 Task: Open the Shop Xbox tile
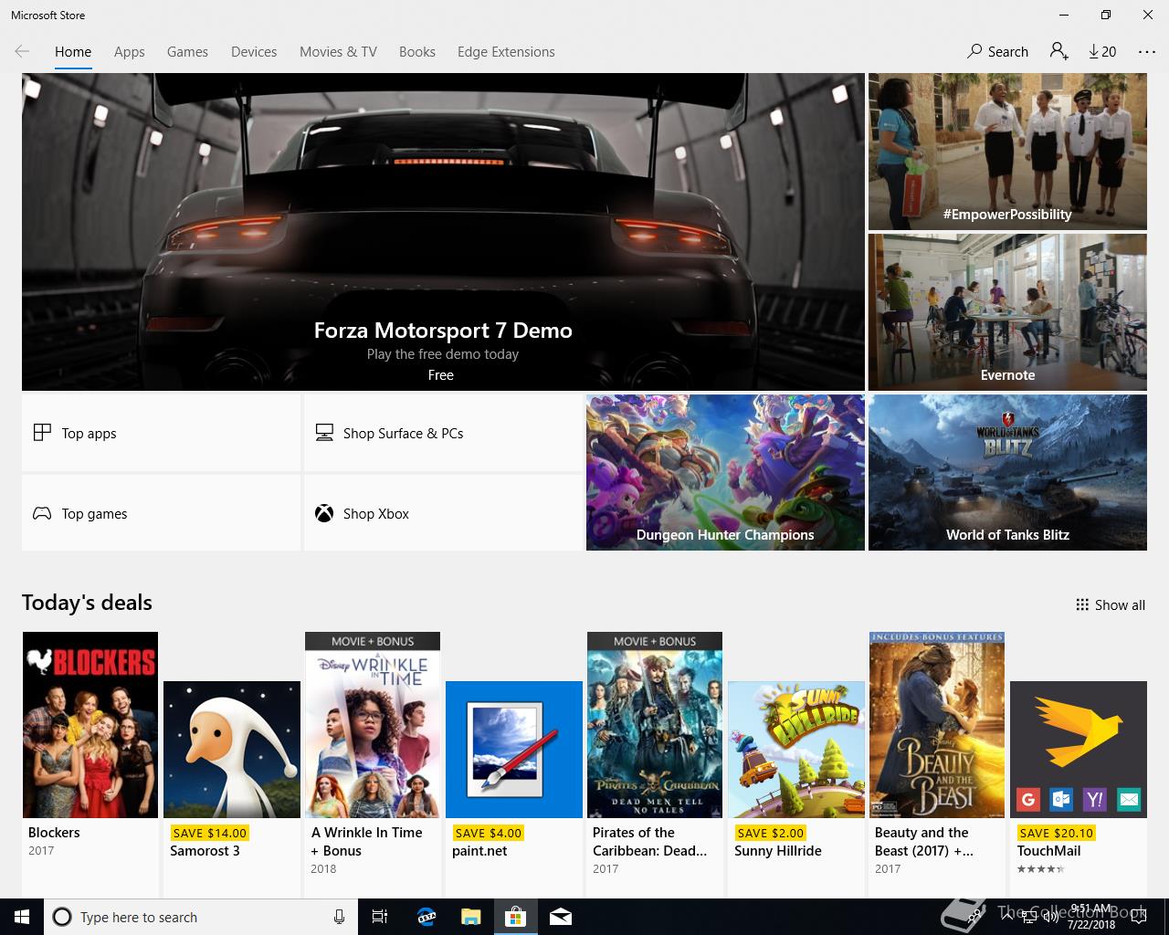pyautogui.click(x=443, y=513)
